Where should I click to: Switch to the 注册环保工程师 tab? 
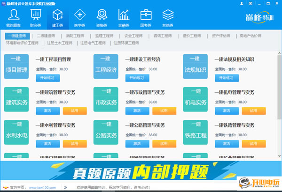pyautogui.click(x=126, y=43)
